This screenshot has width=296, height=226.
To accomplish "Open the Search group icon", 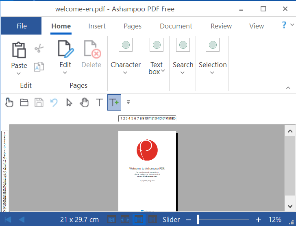I will pos(183,45).
